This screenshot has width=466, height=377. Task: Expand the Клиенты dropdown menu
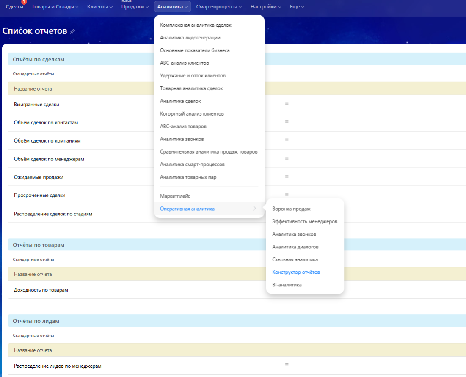100,7
